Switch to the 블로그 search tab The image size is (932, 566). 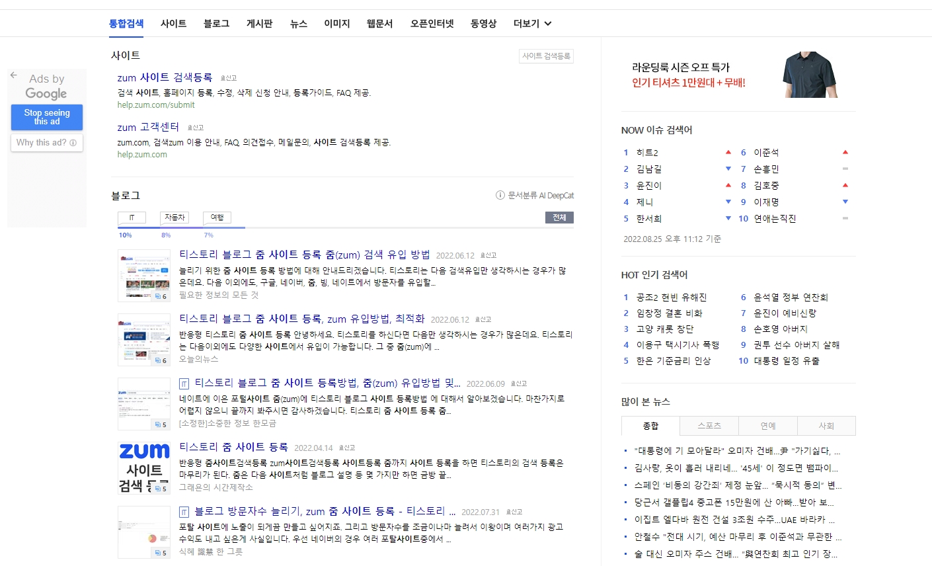coord(216,24)
